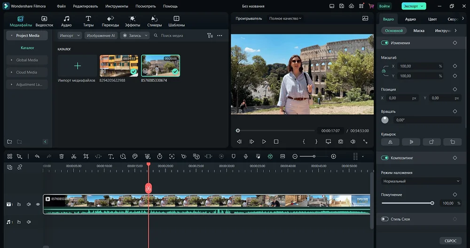Delete the selected clip with trash icon

pos(62,156)
